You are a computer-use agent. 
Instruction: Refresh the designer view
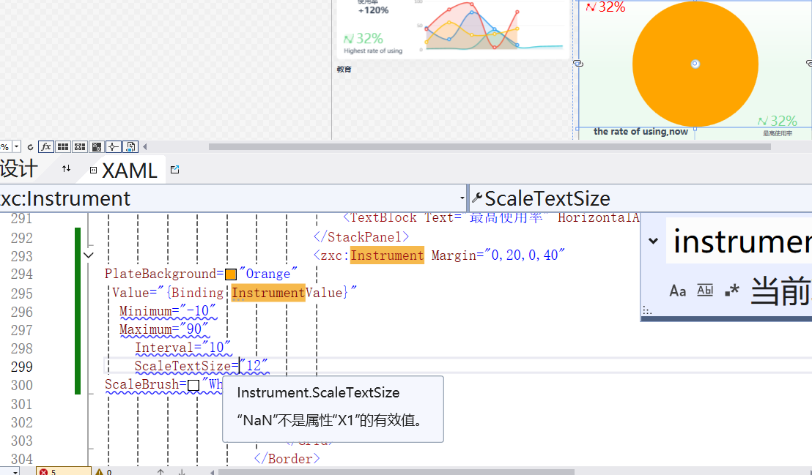(x=30, y=147)
